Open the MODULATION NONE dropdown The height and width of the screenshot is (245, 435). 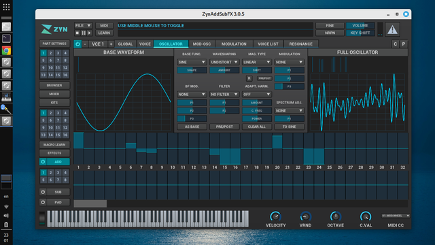click(x=290, y=62)
